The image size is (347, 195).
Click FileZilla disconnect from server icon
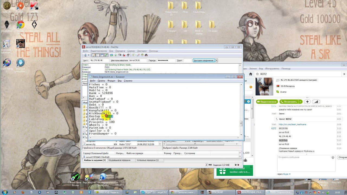tap(124, 55)
